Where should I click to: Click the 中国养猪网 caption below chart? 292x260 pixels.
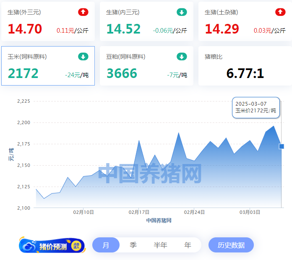(x=159, y=221)
